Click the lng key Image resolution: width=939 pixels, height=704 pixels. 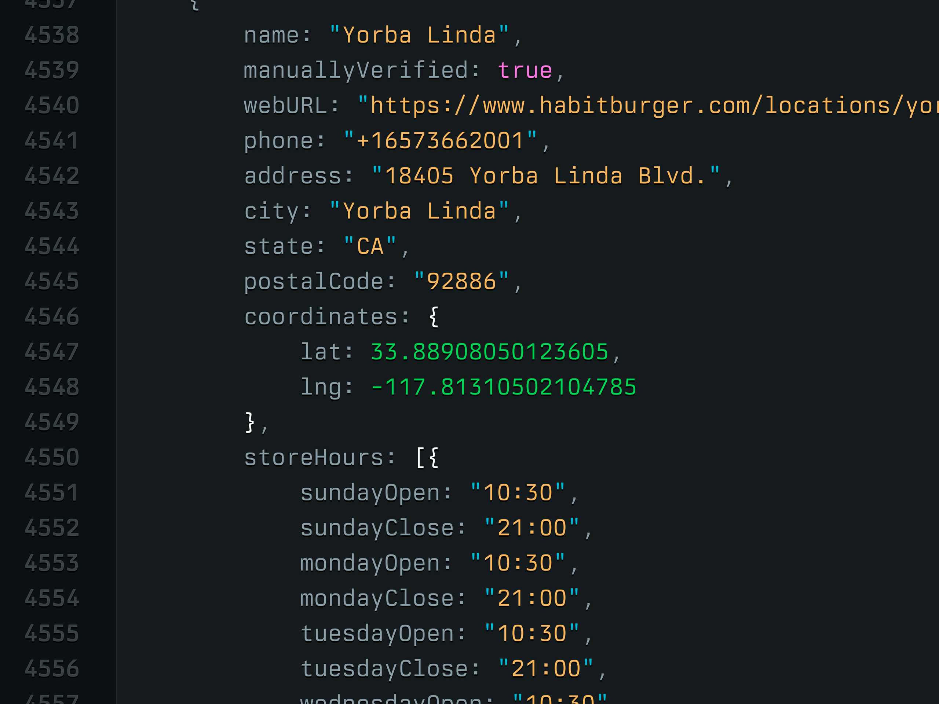(321, 388)
